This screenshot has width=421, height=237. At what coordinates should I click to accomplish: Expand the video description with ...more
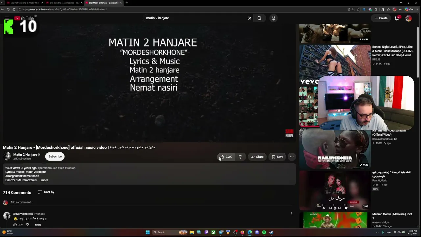click(44, 180)
